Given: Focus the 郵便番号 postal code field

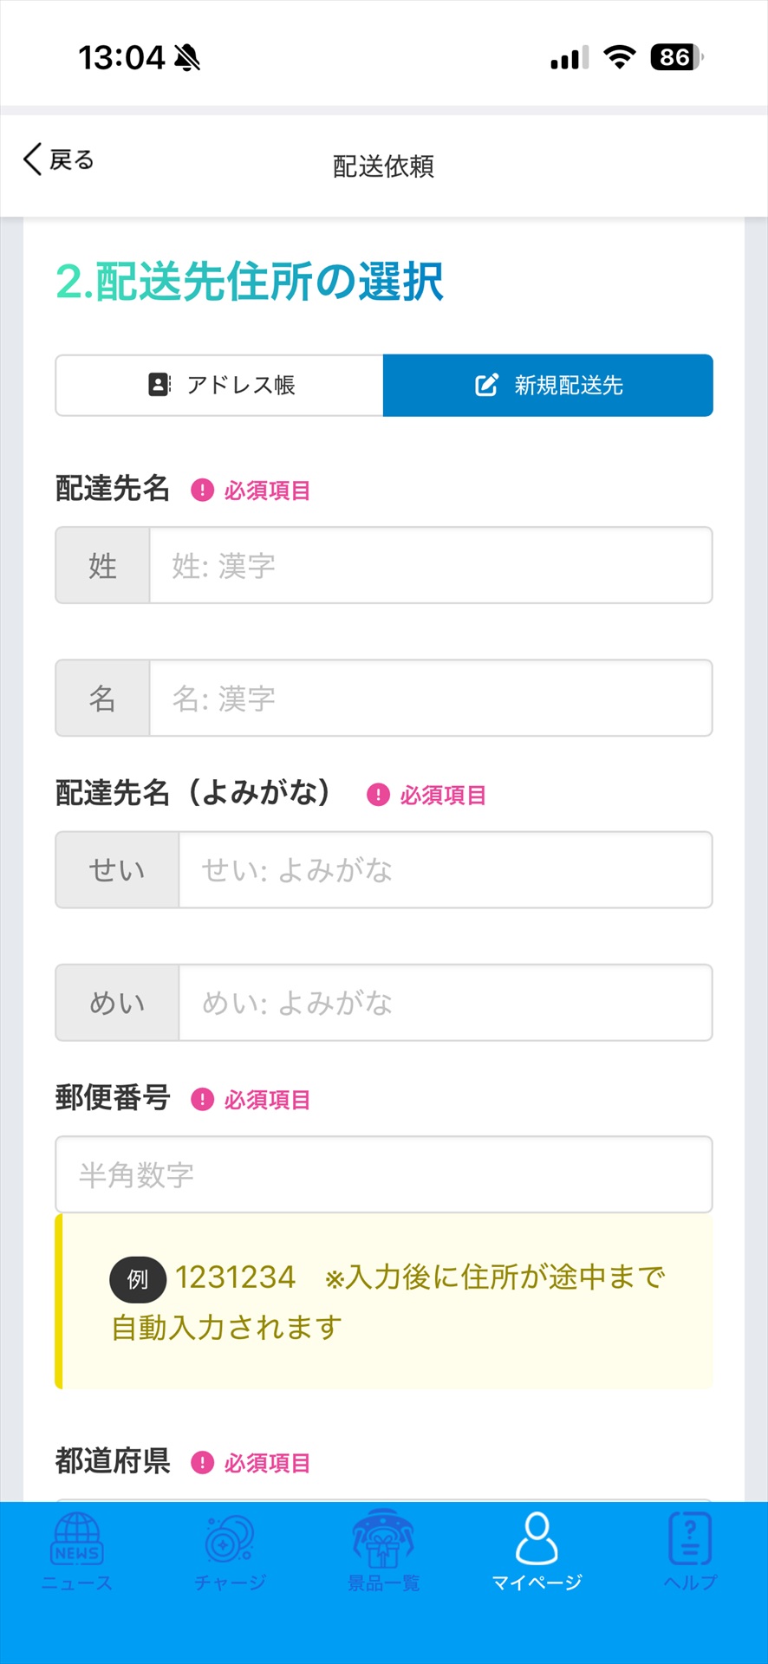Looking at the screenshot, I should pos(384,1174).
